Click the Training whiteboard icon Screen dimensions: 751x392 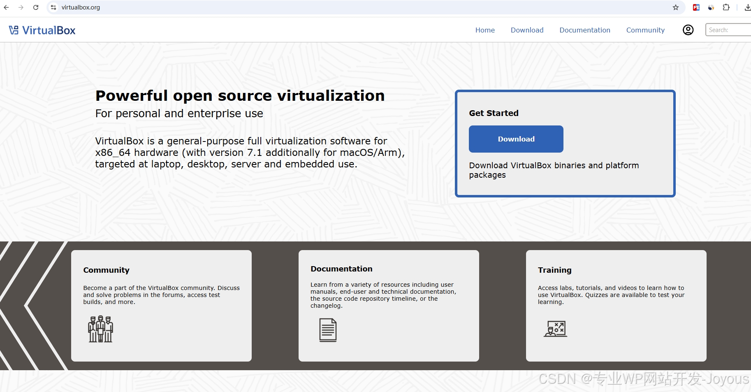pos(556,329)
